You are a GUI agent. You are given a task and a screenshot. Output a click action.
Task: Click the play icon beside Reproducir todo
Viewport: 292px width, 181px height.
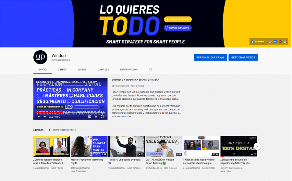[50, 130]
